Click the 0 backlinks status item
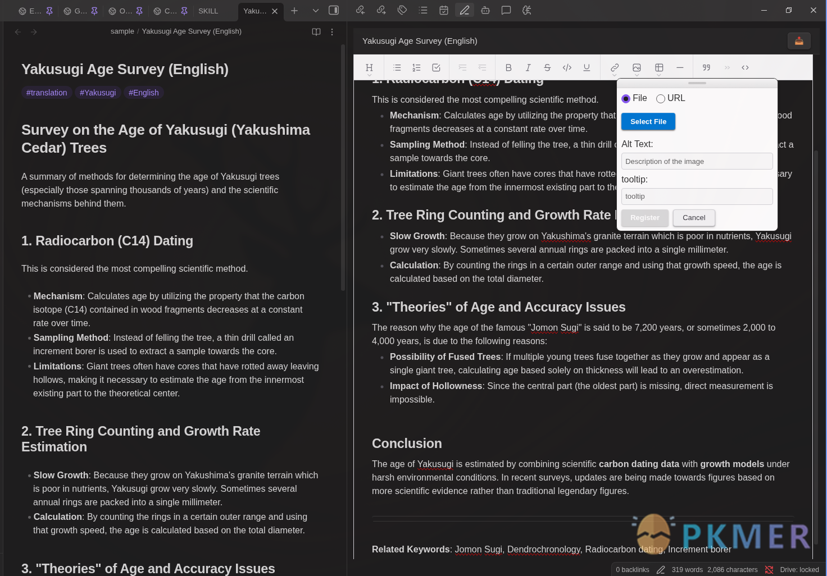Screen dimensions: 827x576 click(633, 570)
